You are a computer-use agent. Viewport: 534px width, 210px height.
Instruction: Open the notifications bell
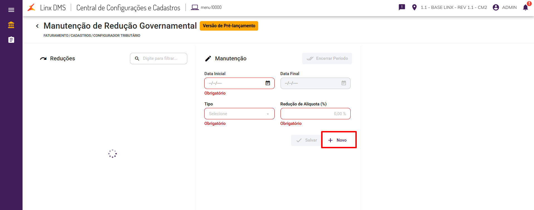click(525, 8)
